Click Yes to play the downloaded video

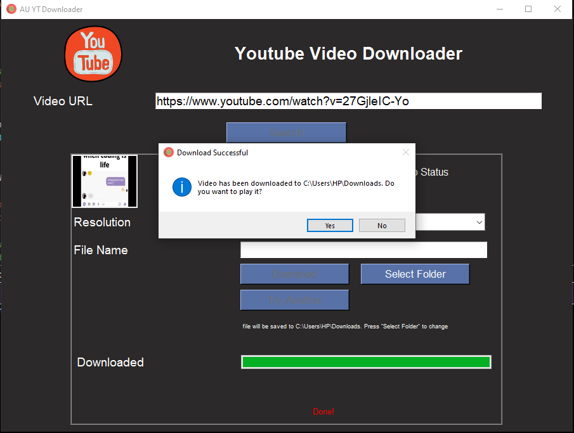click(x=330, y=226)
